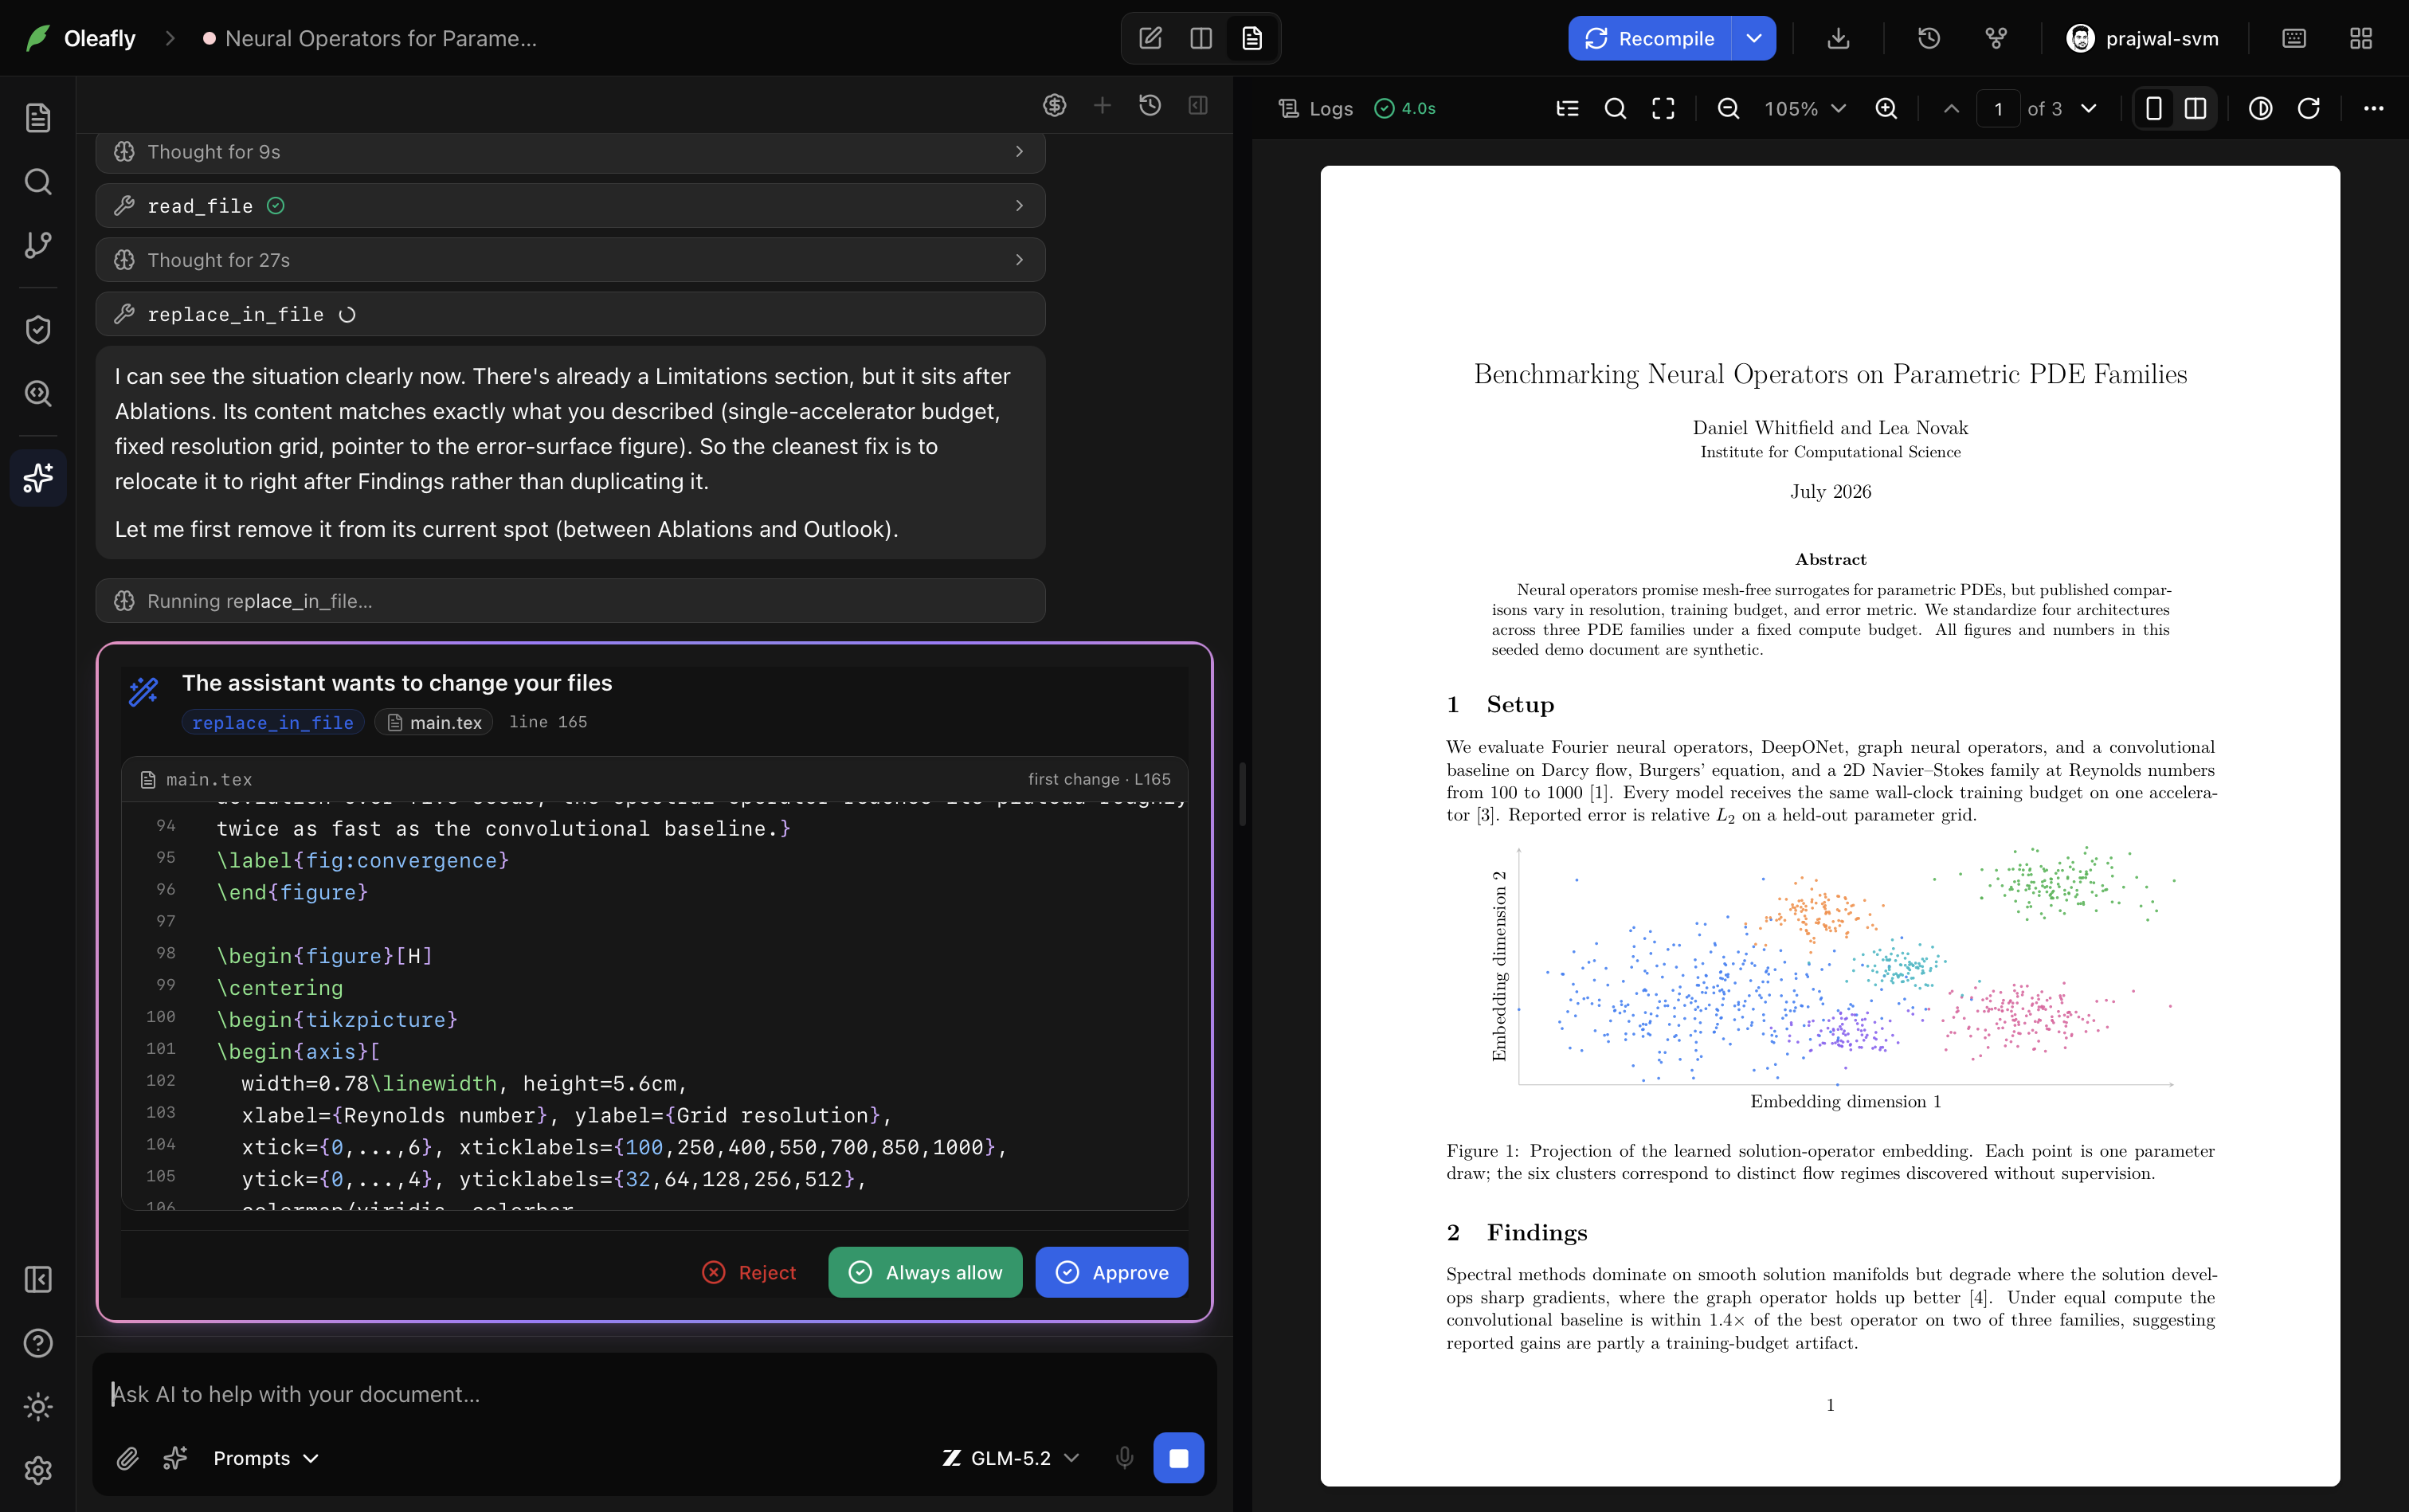
Task: Open the review magnifier sidebar icon
Action: tap(38, 393)
